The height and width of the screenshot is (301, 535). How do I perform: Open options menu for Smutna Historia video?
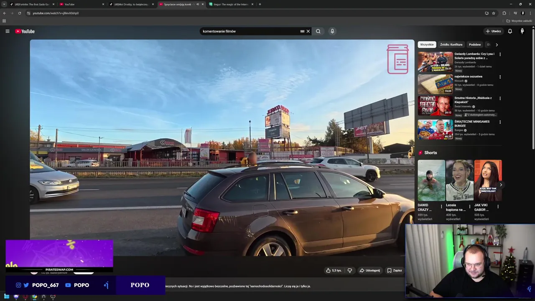pyautogui.click(x=500, y=99)
